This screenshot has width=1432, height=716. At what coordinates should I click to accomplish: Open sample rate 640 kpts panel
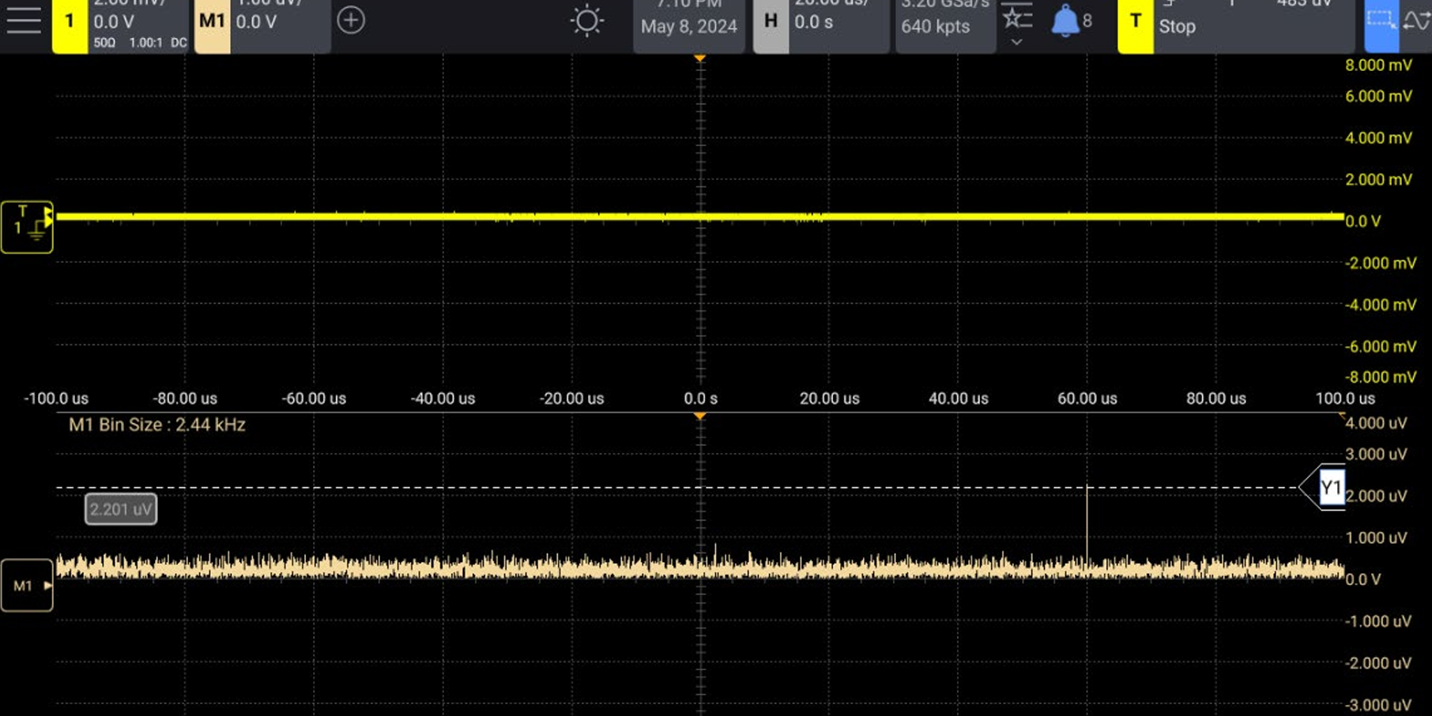[945, 22]
